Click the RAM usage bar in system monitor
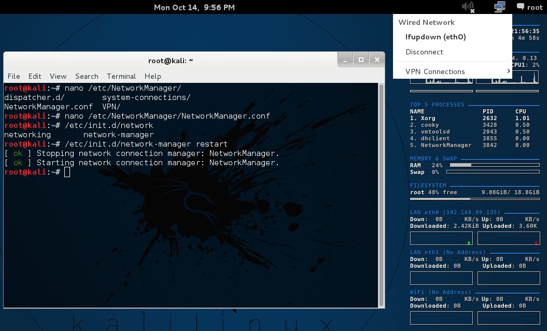547x331 pixels. point(494,165)
